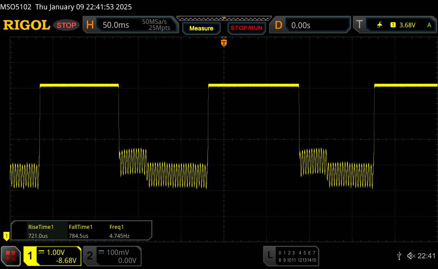This screenshot has width=438, height=269.
Task: Select channel 2 scale 100mV
Action: pyautogui.click(x=118, y=252)
